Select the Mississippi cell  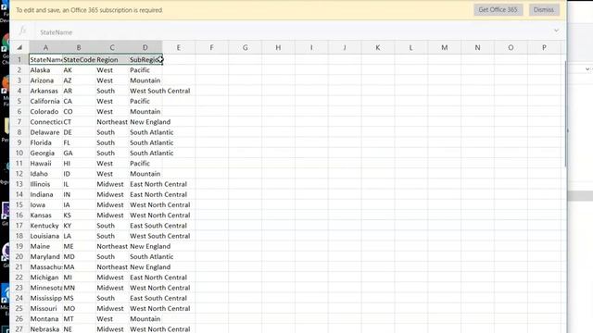click(45, 298)
